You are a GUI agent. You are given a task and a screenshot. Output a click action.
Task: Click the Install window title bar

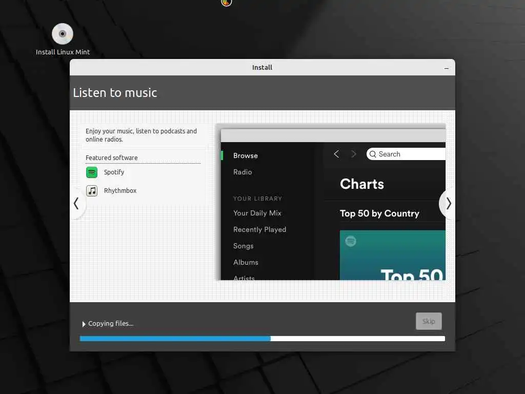coord(262,67)
